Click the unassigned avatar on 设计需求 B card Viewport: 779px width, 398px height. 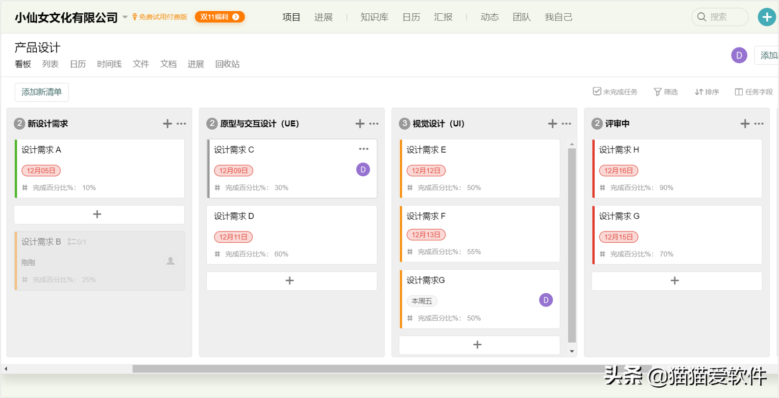tap(170, 261)
